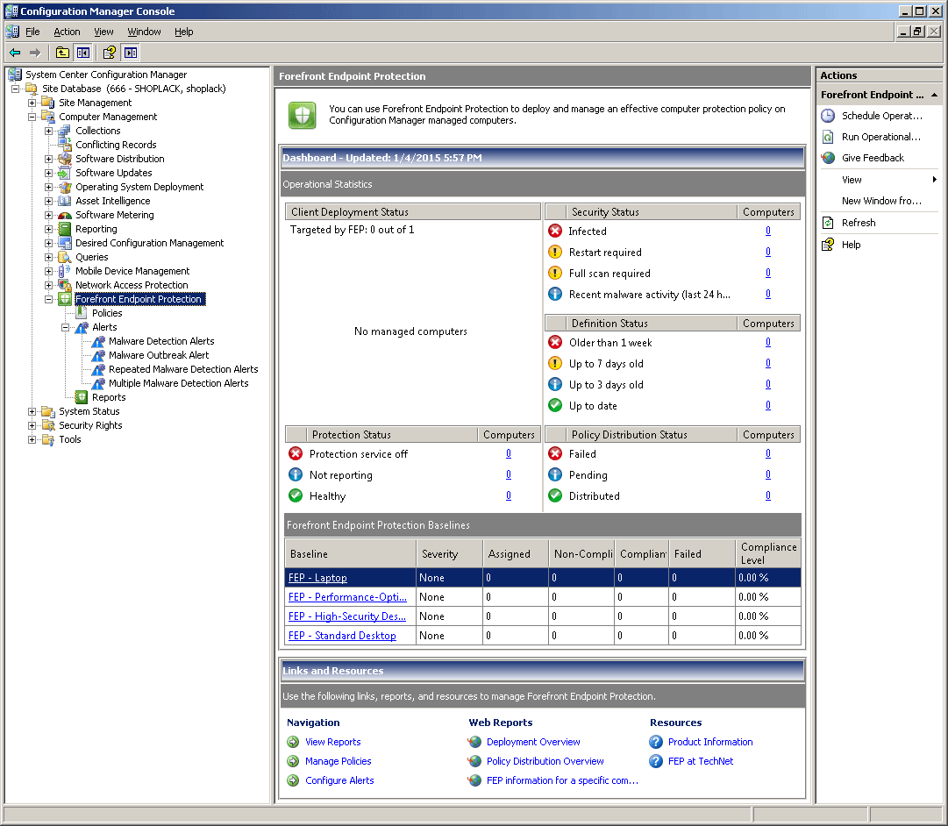Click the Configure Alerts arrow icon
This screenshot has width=948, height=826.
[x=293, y=780]
